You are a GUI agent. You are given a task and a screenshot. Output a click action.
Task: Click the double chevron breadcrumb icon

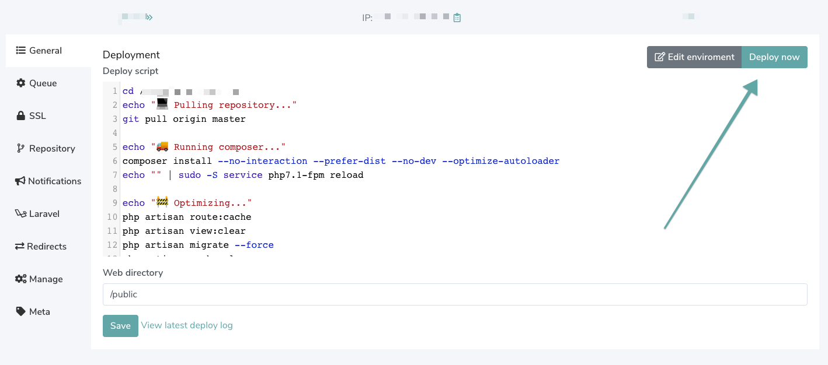tap(149, 17)
